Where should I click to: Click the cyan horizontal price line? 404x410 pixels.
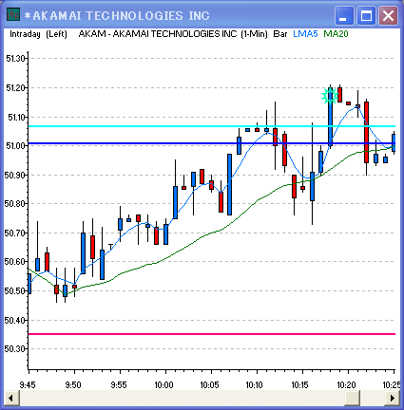[x=212, y=126]
